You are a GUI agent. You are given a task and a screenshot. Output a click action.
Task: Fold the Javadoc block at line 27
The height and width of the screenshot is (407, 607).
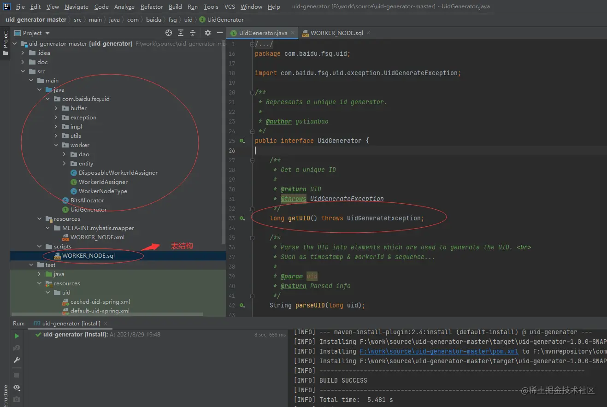252,160
